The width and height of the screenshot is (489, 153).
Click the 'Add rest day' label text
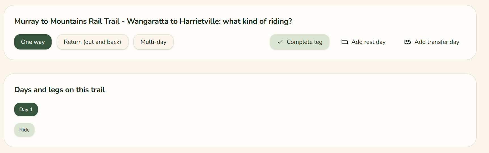point(369,42)
